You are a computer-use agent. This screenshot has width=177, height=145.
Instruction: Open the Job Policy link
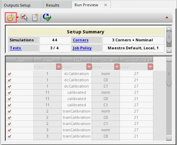click(x=82, y=48)
